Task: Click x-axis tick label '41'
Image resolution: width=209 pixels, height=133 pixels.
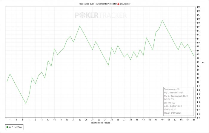Action: coord(137,120)
